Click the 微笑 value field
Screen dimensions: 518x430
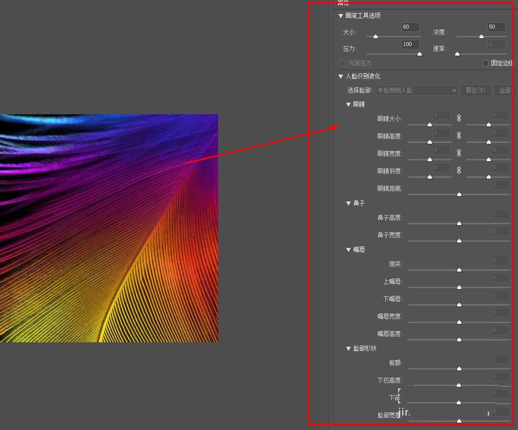[501, 261]
